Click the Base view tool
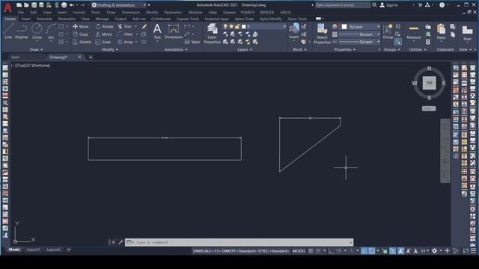The width and height of the screenshot is (479, 269). pos(467,33)
